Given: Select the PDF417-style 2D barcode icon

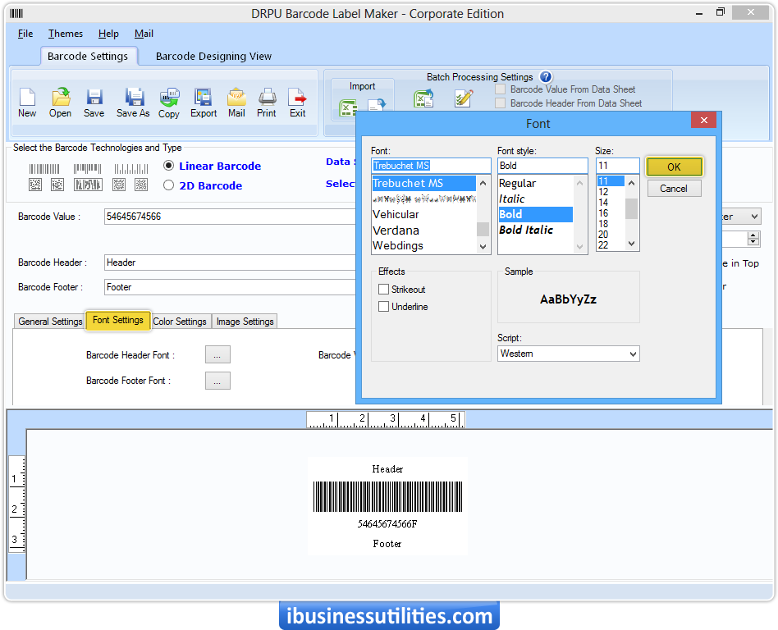Looking at the screenshot, I should 88,185.
